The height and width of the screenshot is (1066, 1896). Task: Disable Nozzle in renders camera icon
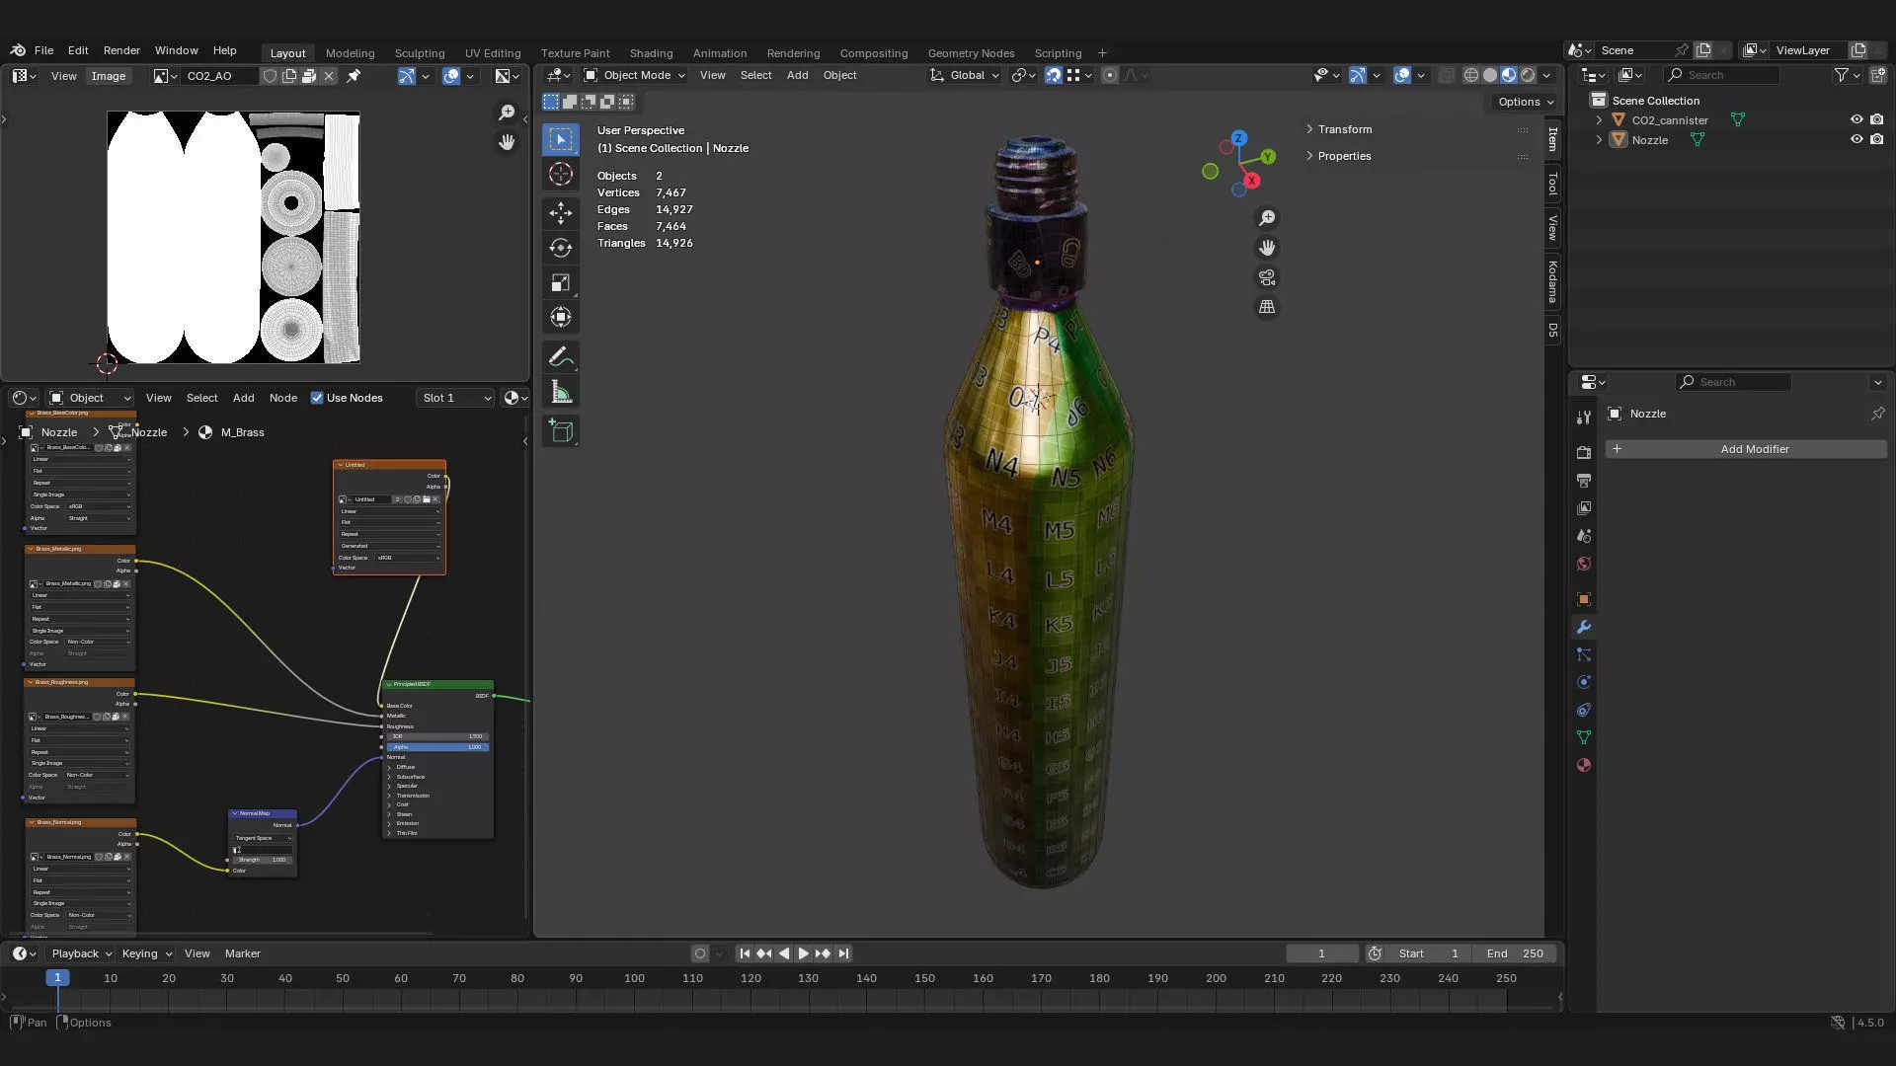pyautogui.click(x=1877, y=139)
